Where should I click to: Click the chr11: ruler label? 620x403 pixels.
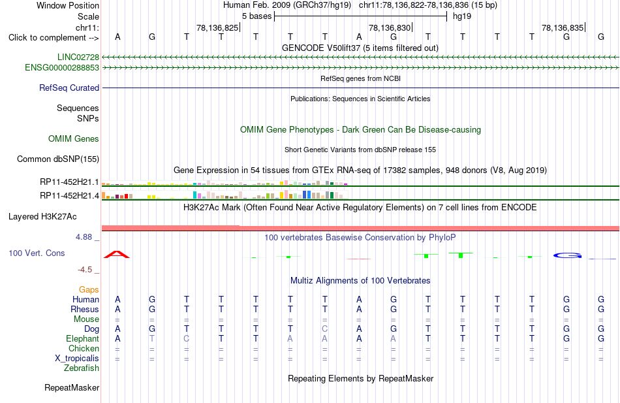point(87,27)
